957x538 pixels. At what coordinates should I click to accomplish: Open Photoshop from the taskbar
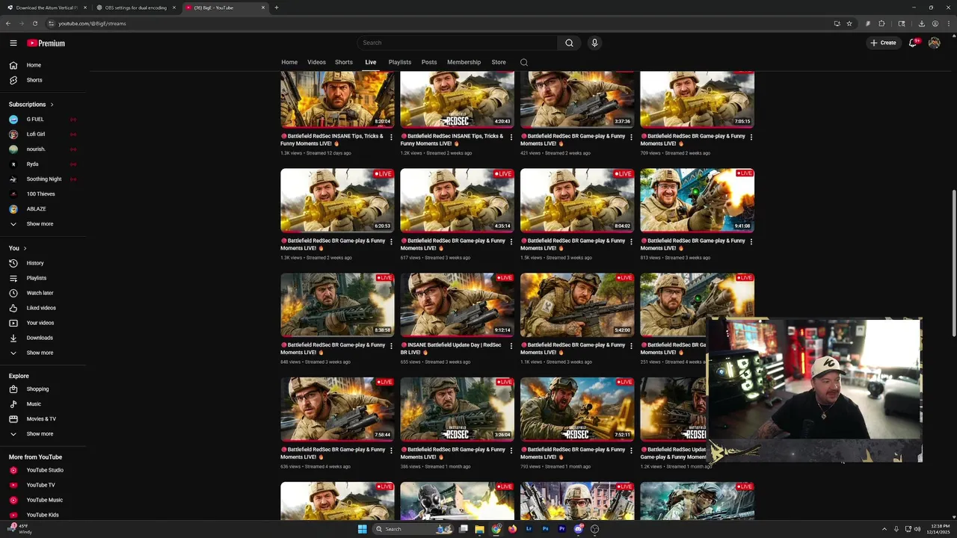(x=545, y=529)
